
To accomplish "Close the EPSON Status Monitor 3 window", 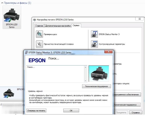I will (109, 51).
